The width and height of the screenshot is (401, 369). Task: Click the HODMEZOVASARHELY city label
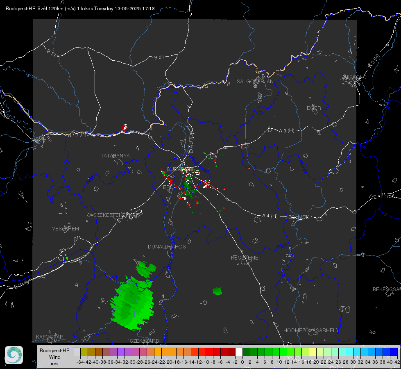coord(311,330)
